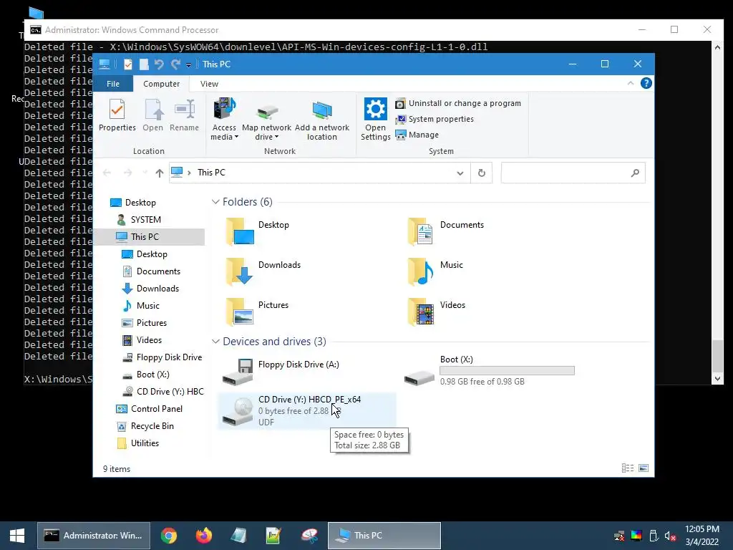Image resolution: width=733 pixels, height=550 pixels.
Task: Open System properties from the ribbon
Action: [x=435, y=120]
